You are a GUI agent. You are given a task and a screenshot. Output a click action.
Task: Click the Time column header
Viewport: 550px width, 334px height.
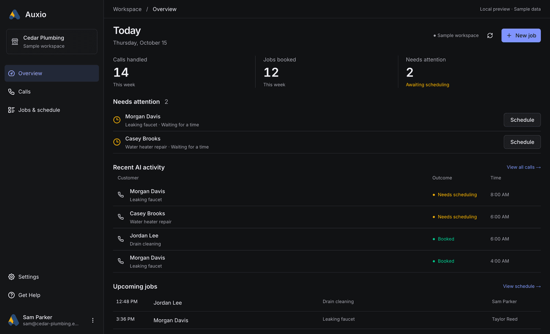tap(495, 178)
